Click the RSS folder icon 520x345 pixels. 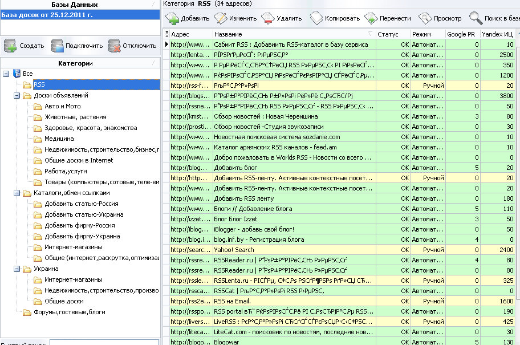[x=27, y=85]
